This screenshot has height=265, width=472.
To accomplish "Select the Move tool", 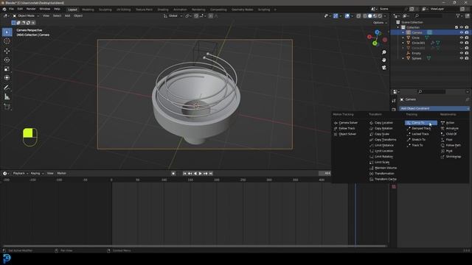I will [x=7, y=51].
